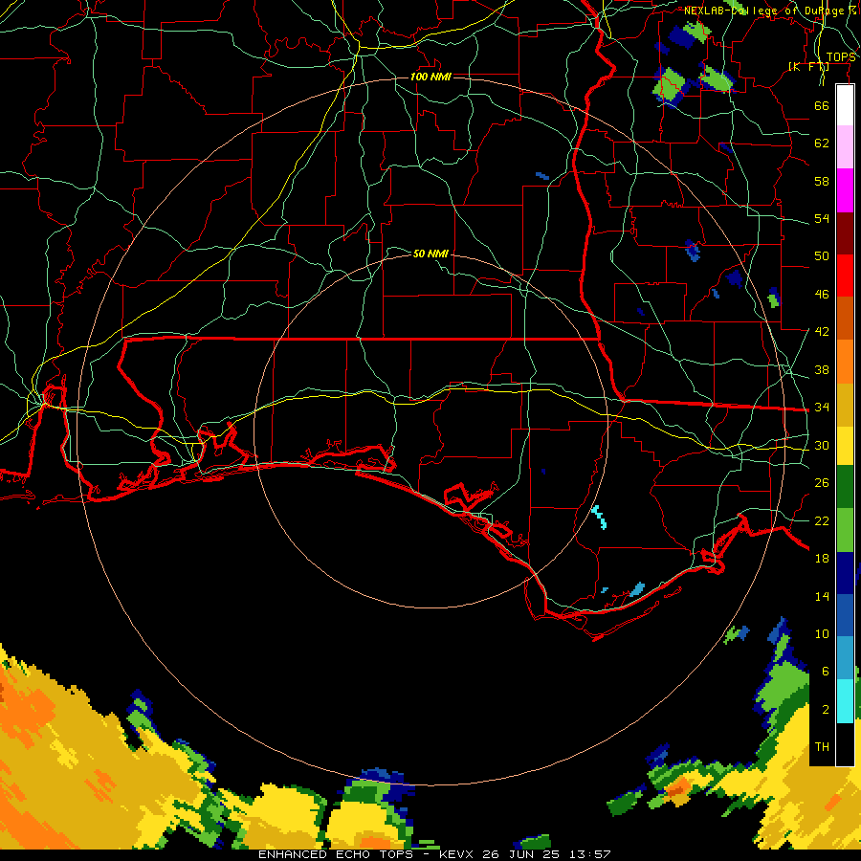
Task: Click the NEXLAB-College of DuPage credit
Action: pyautogui.click(x=769, y=11)
